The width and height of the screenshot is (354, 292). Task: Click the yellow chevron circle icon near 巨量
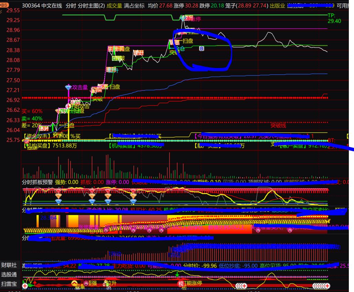[74, 283]
